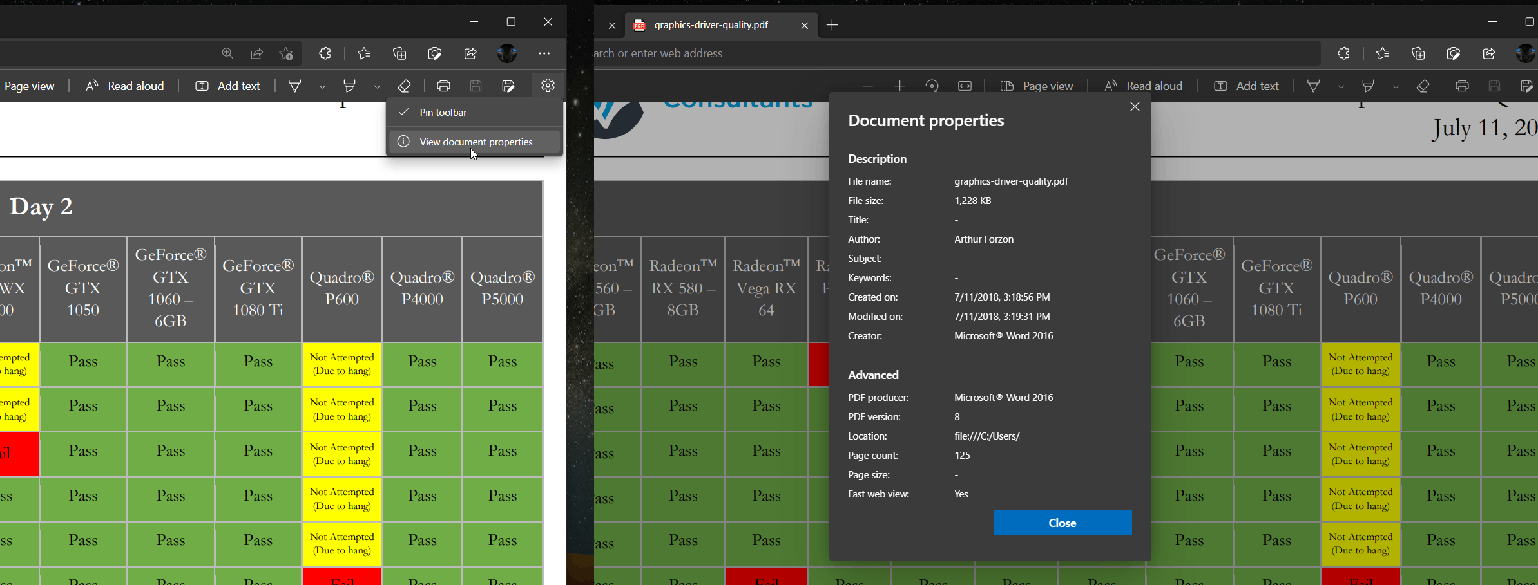Viewport: 1538px width, 585px height.
Task: Choose View document properties menu entry
Action: (474, 142)
